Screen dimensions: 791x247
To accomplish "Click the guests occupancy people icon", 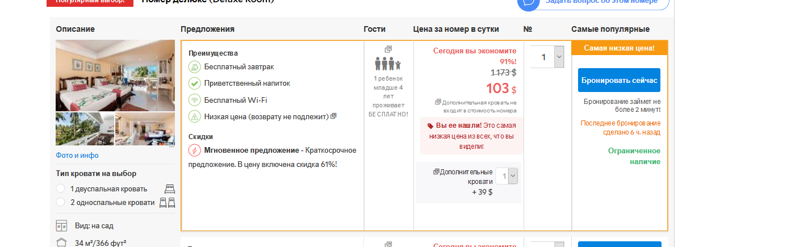I will pyautogui.click(x=388, y=63).
